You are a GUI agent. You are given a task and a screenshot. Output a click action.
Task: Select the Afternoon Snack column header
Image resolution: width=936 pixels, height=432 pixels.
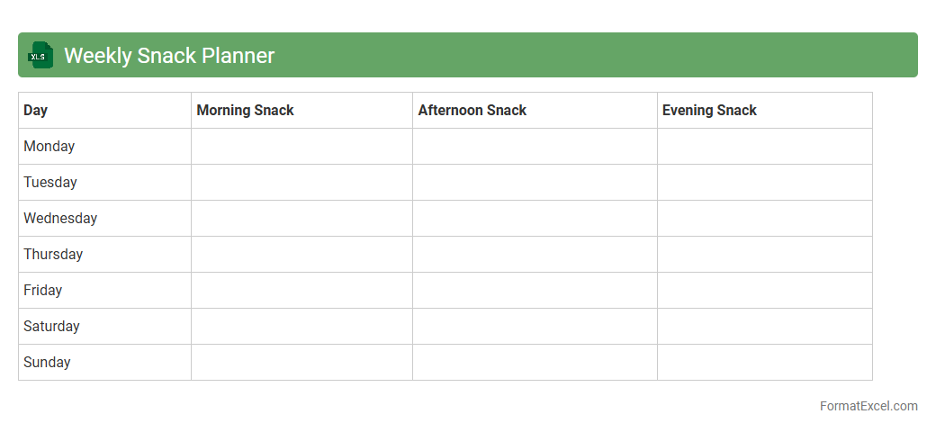(x=472, y=111)
